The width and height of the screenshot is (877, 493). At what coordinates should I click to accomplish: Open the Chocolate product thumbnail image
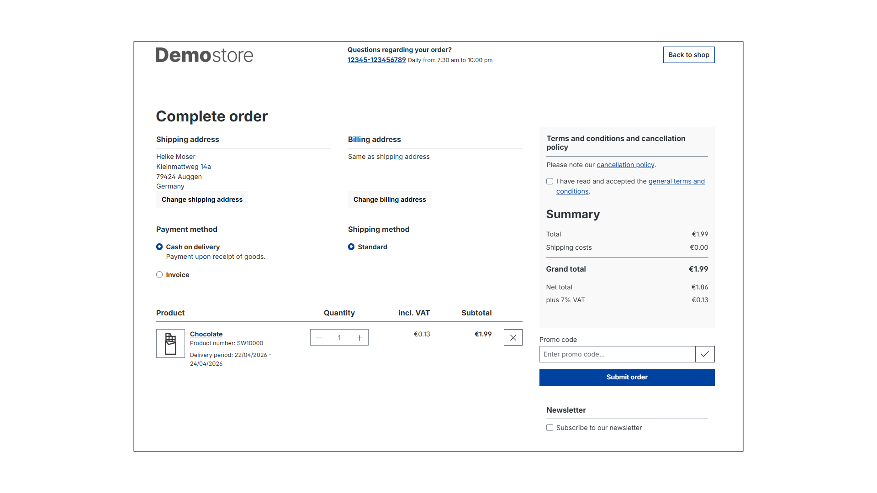pos(170,343)
